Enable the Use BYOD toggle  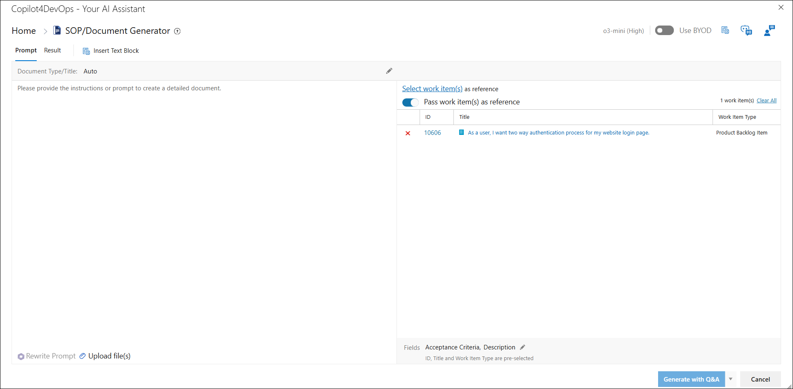[x=664, y=31]
